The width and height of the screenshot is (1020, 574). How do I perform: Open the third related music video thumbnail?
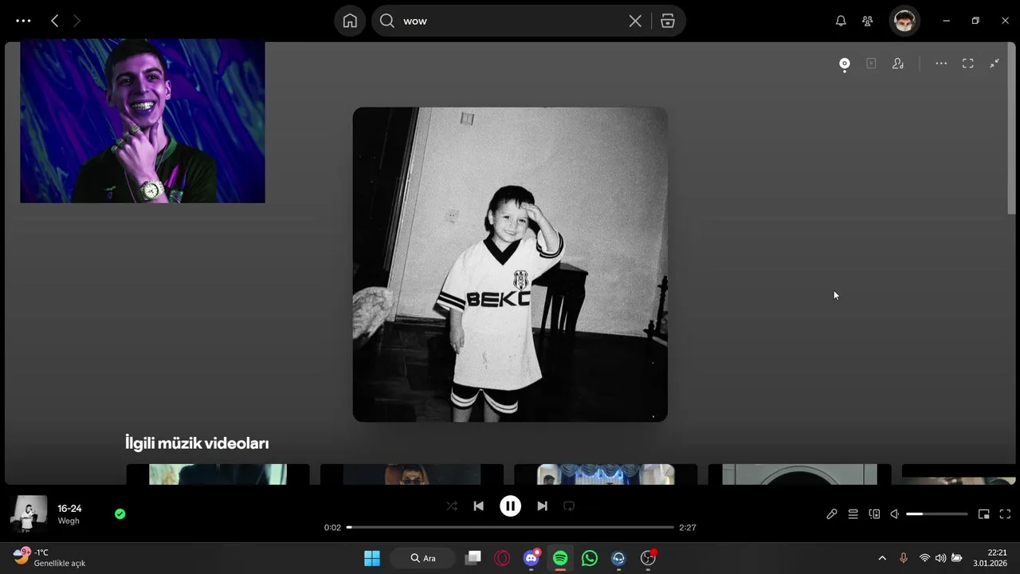tap(606, 474)
